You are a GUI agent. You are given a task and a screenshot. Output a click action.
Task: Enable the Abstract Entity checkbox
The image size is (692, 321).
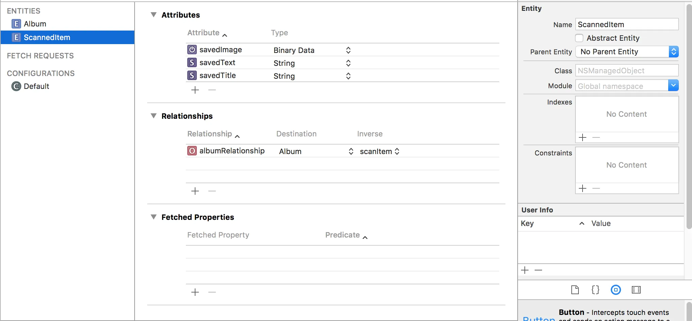click(x=579, y=38)
